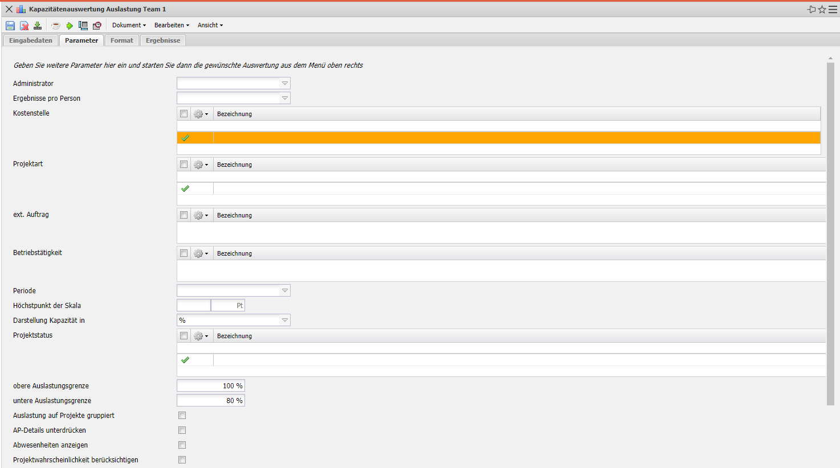Click the calendar with clock toolbar icon
Image resolution: width=840 pixels, height=468 pixels.
(x=97, y=26)
